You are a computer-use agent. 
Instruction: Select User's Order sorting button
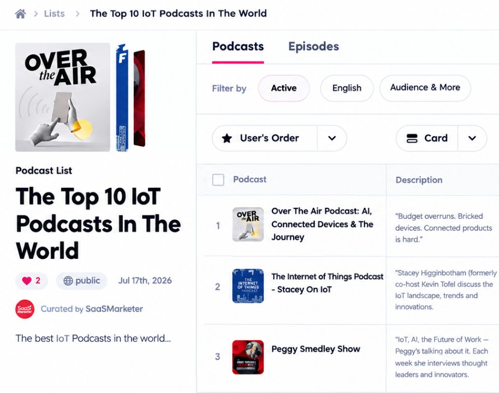pyautogui.click(x=265, y=138)
